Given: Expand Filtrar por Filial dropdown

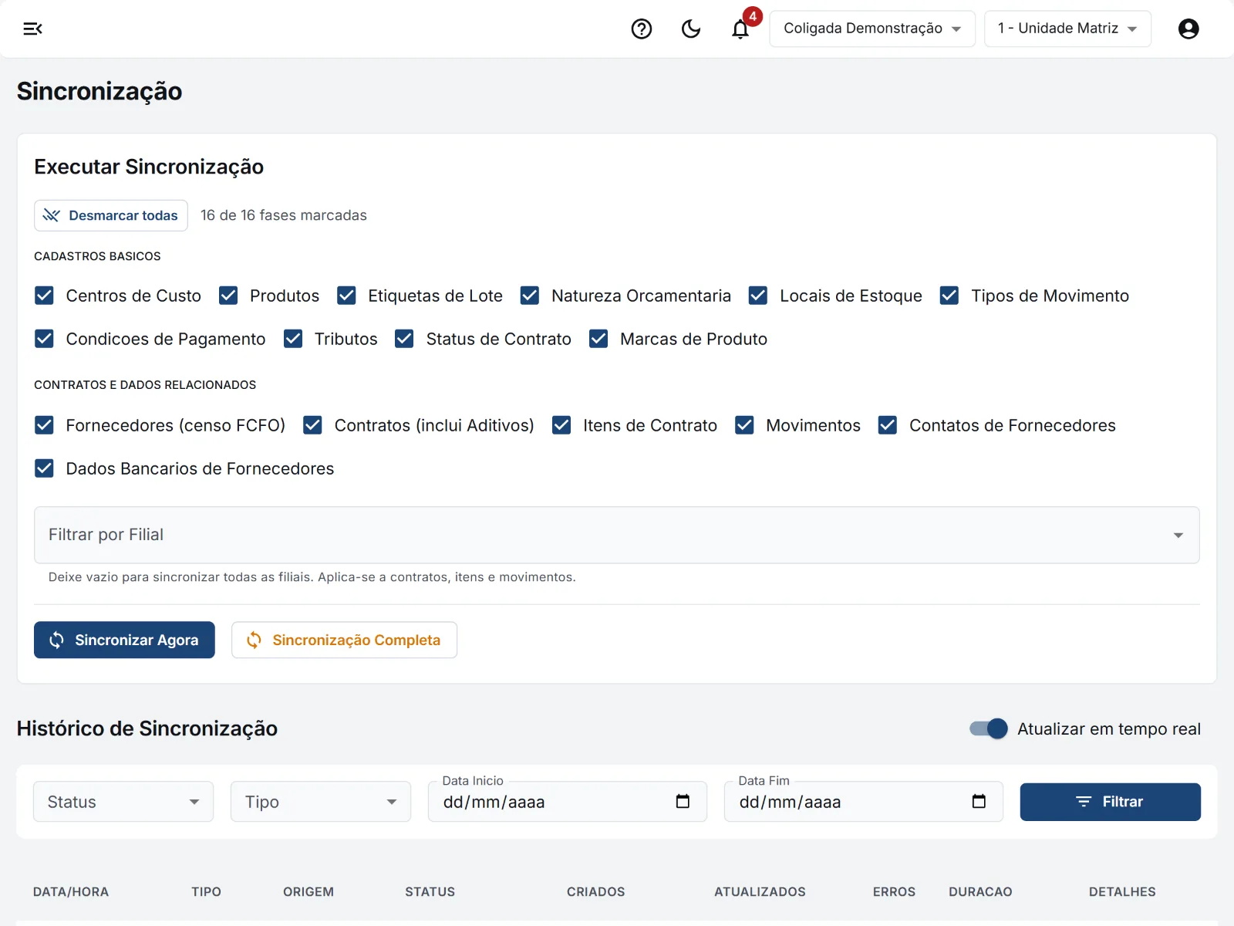Looking at the screenshot, I should (617, 535).
